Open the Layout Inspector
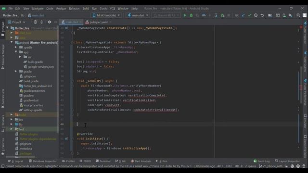 click(287, 161)
